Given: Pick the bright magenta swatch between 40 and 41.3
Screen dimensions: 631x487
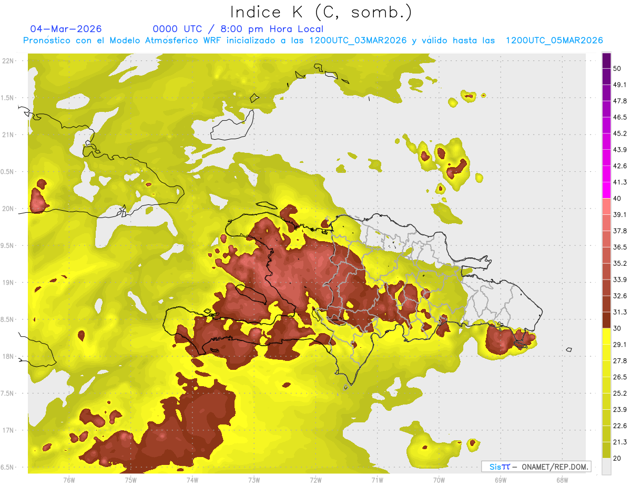Looking at the screenshot, I should [606, 190].
